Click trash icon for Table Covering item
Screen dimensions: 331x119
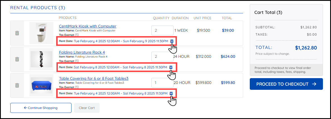click(x=17, y=85)
